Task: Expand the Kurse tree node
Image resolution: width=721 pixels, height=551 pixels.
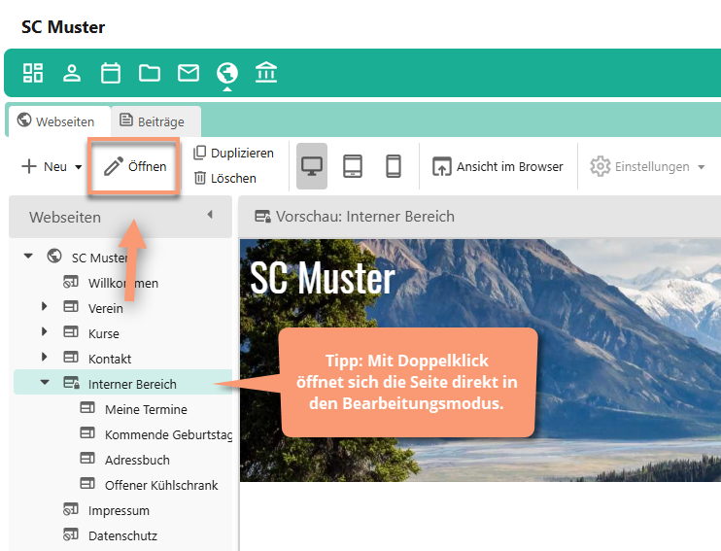Action: [x=44, y=331]
